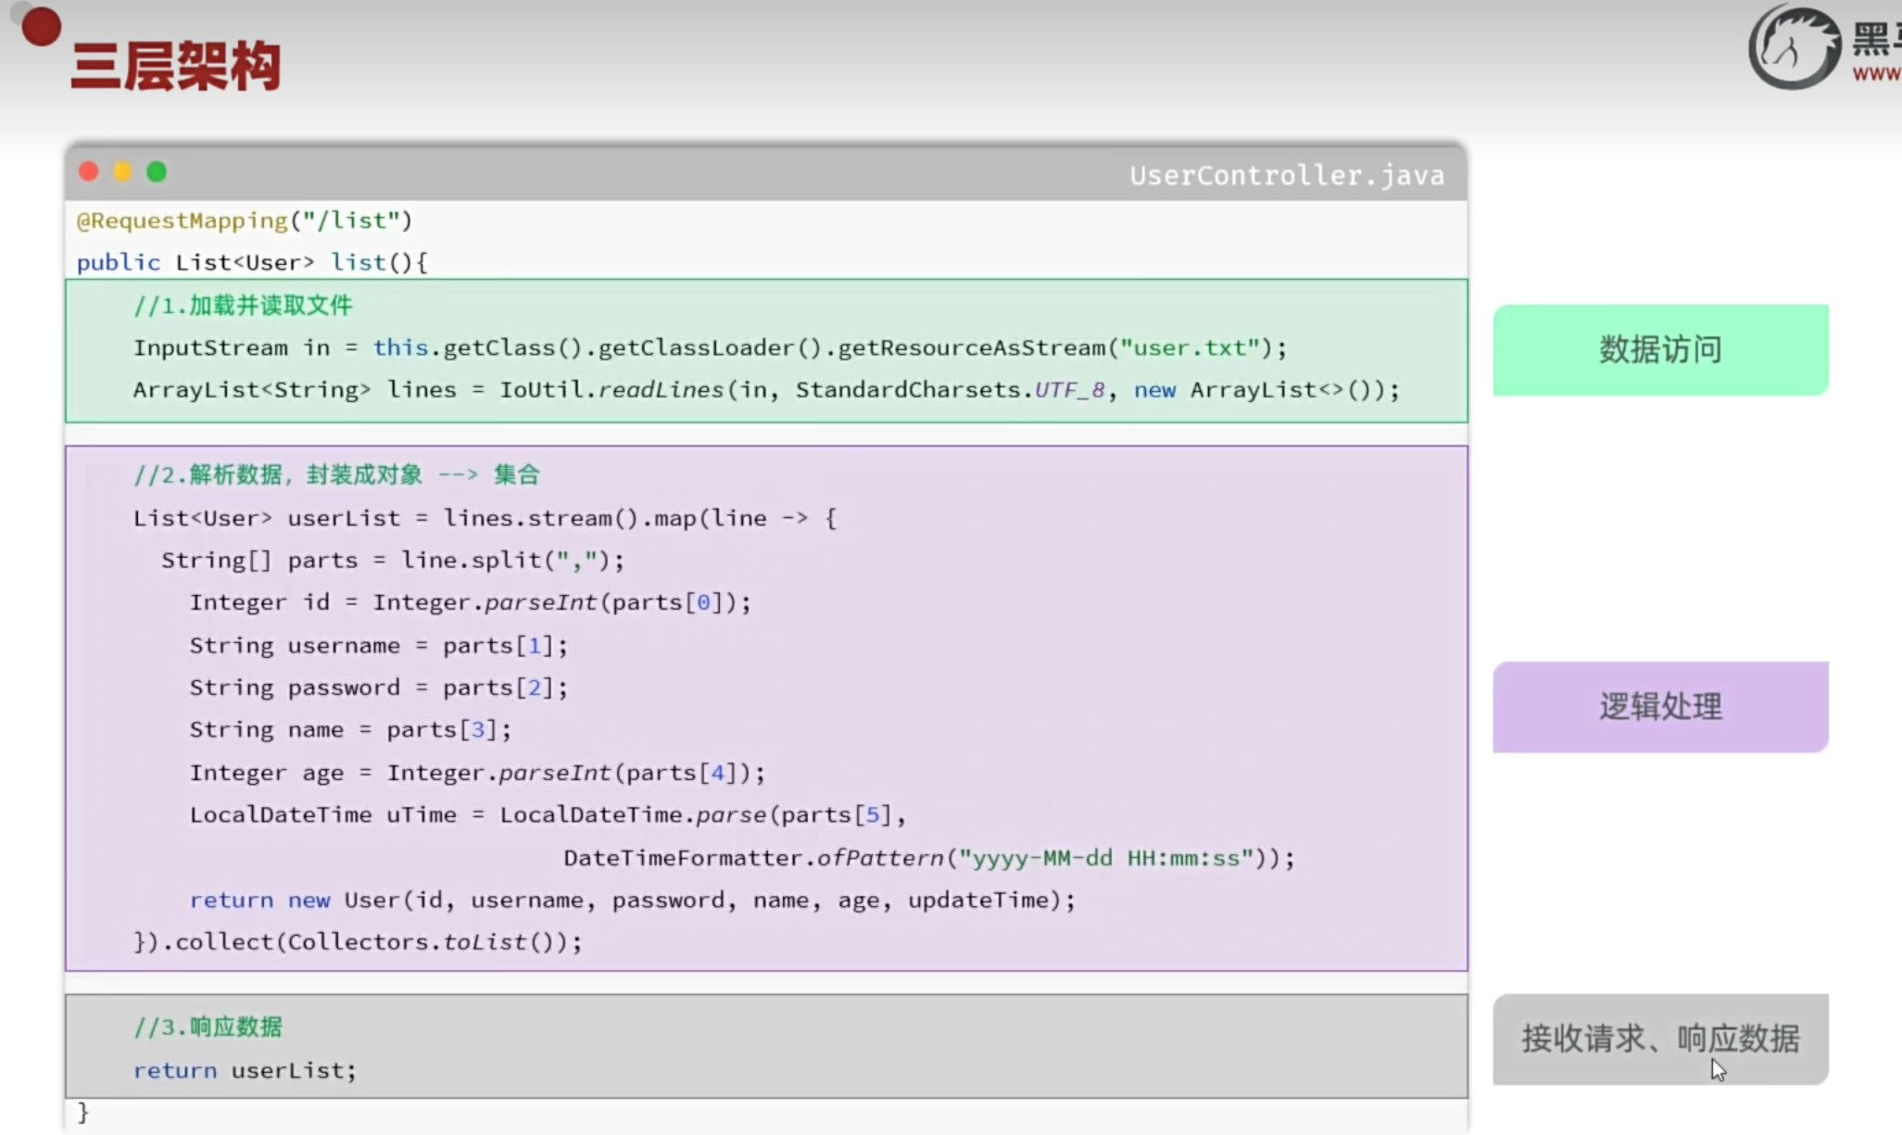Screen dimensions: 1902x1135
Task: Click the UserController.java file name in title bar
Action: [x=1286, y=175]
